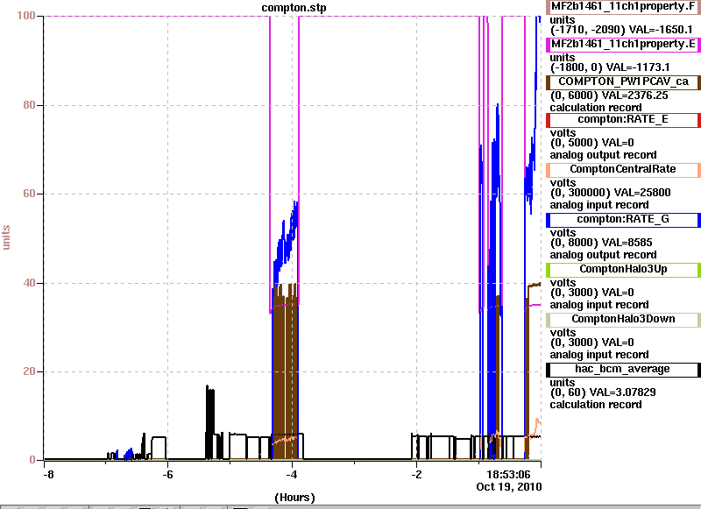Viewport: 701px width, 509px height.
Task: Click the y-axis tick label 60
Action: (x=29, y=194)
